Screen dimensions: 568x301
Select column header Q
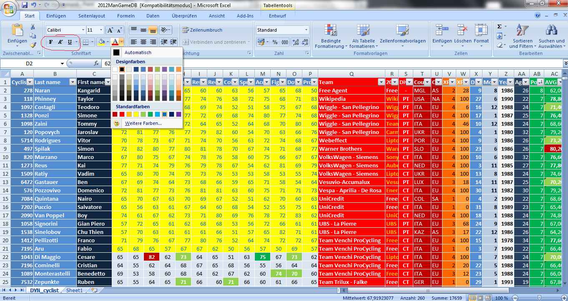352,73
